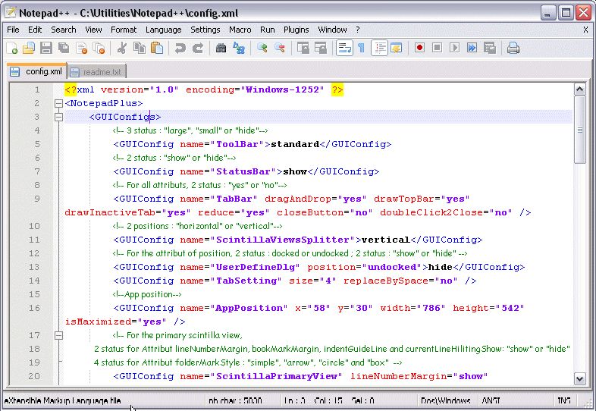596x411 pixels.
Task: Collapse the comment fold marker on line 17
Action: click(x=58, y=335)
